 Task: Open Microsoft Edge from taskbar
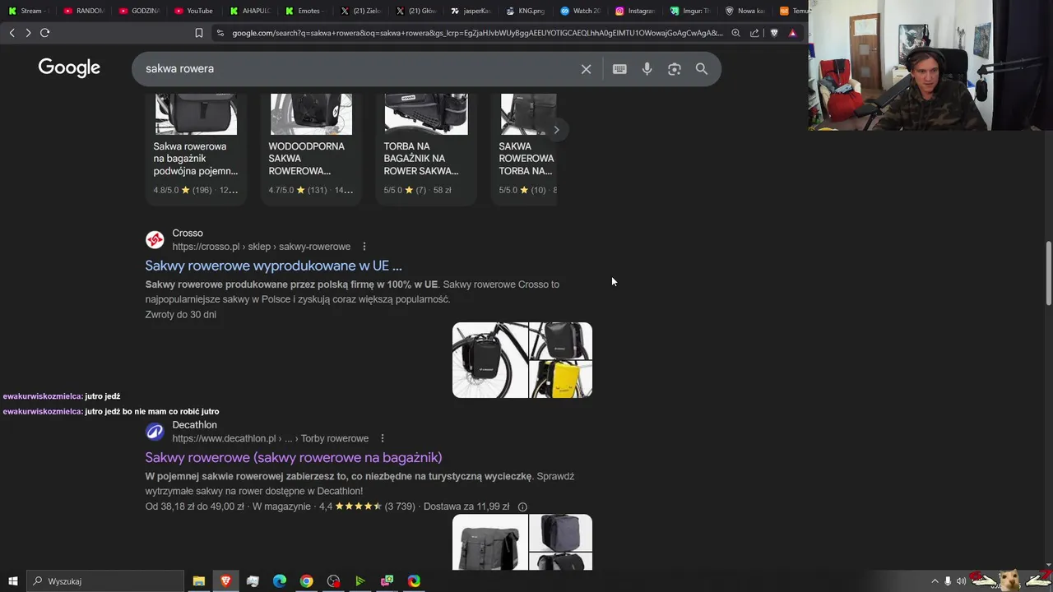(279, 581)
